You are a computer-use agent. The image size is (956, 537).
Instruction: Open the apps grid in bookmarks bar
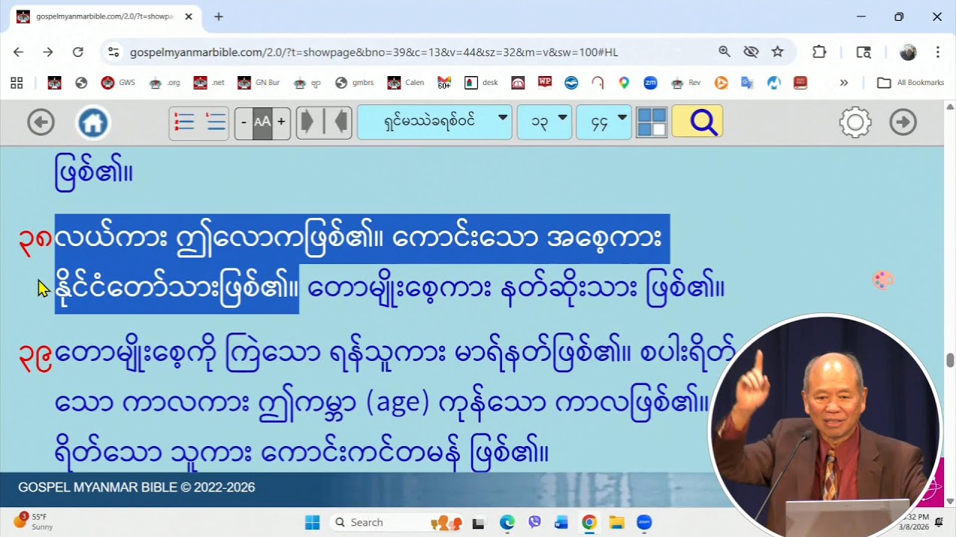point(16,83)
